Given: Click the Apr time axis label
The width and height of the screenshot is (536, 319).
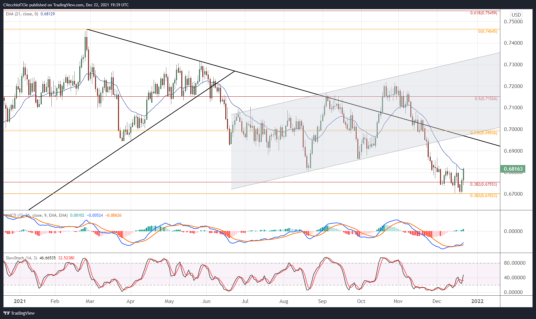Looking at the screenshot, I should 131,301.
